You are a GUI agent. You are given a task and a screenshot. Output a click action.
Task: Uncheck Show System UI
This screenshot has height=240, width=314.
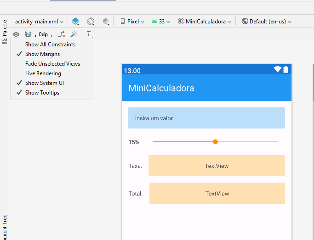(44, 83)
